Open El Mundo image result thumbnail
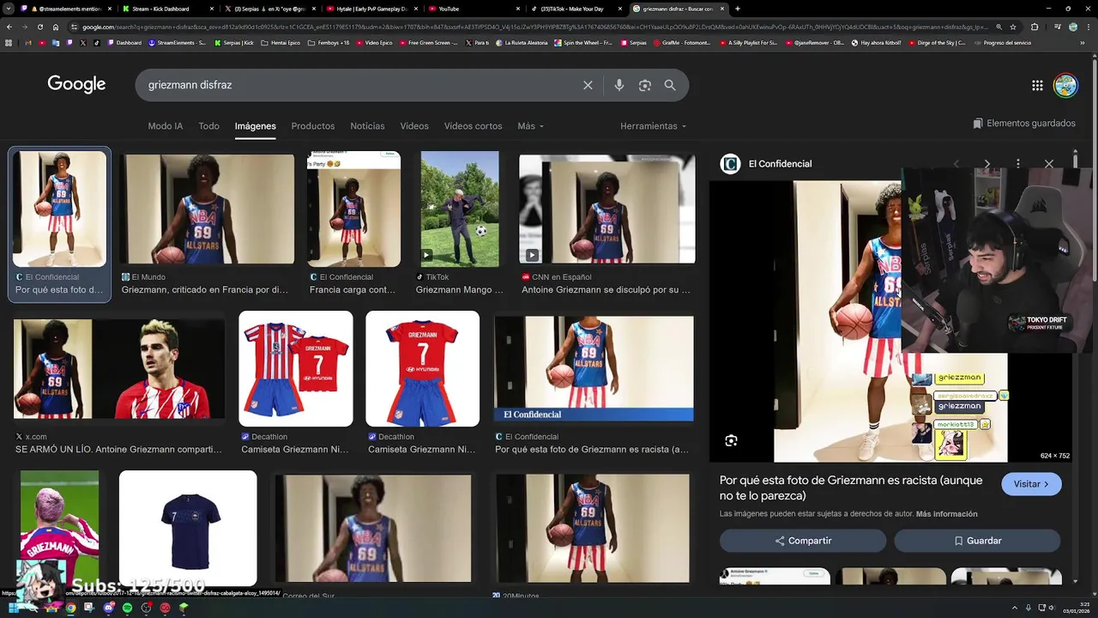The width and height of the screenshot is (1098, 618). point(208,209)
